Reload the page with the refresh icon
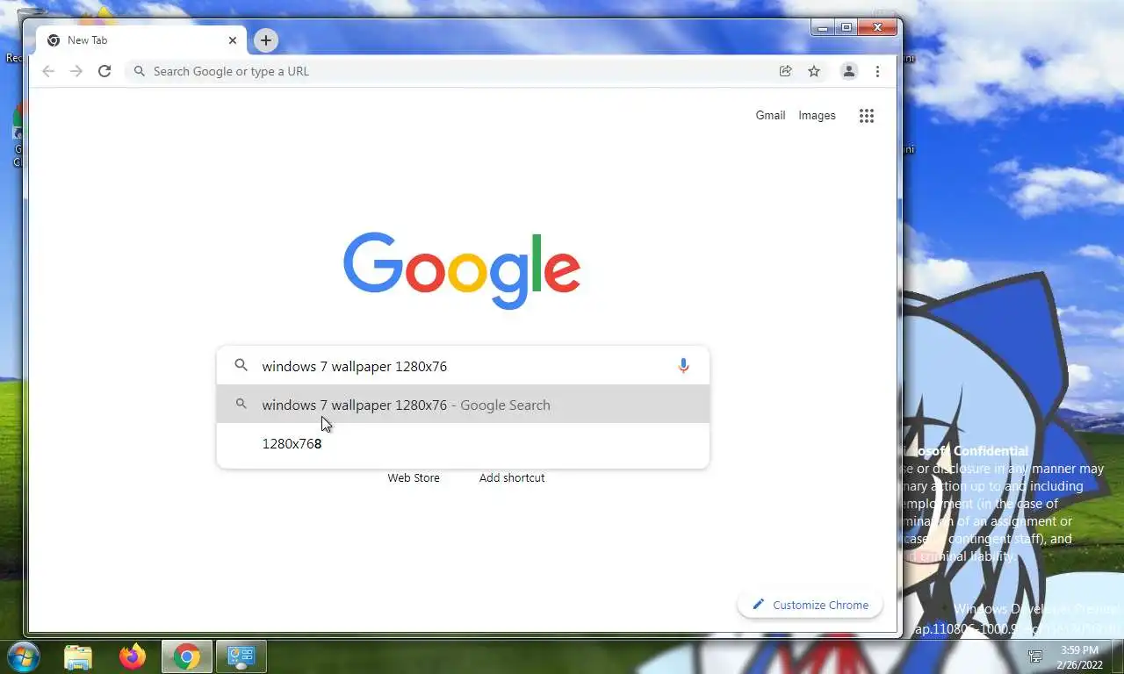 click(x=104, y=71)
